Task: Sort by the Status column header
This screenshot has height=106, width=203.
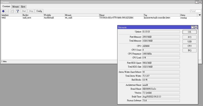Action: (x=189, y=15)
